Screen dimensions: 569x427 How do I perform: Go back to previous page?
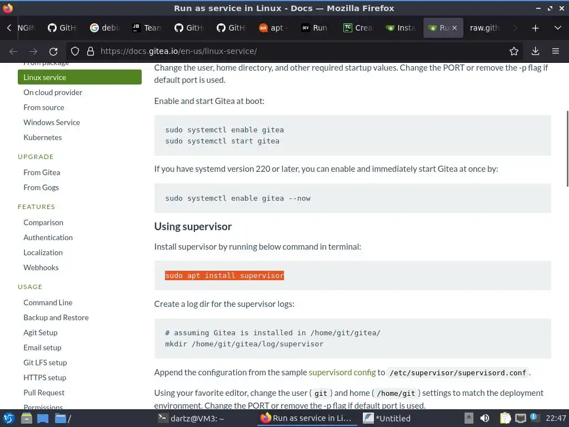(13, 51)
